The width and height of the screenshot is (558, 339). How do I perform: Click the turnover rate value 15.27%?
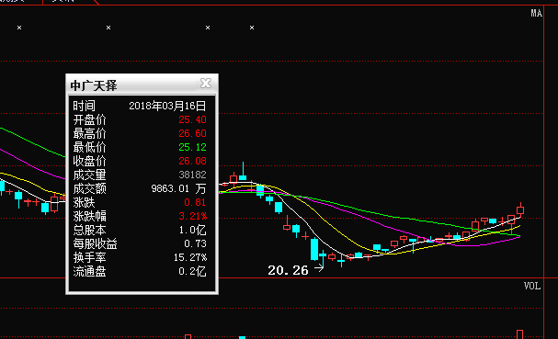(x=190, y=257)
